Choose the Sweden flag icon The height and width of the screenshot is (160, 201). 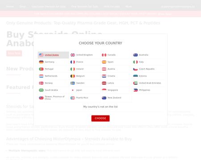tap(73, 83)
